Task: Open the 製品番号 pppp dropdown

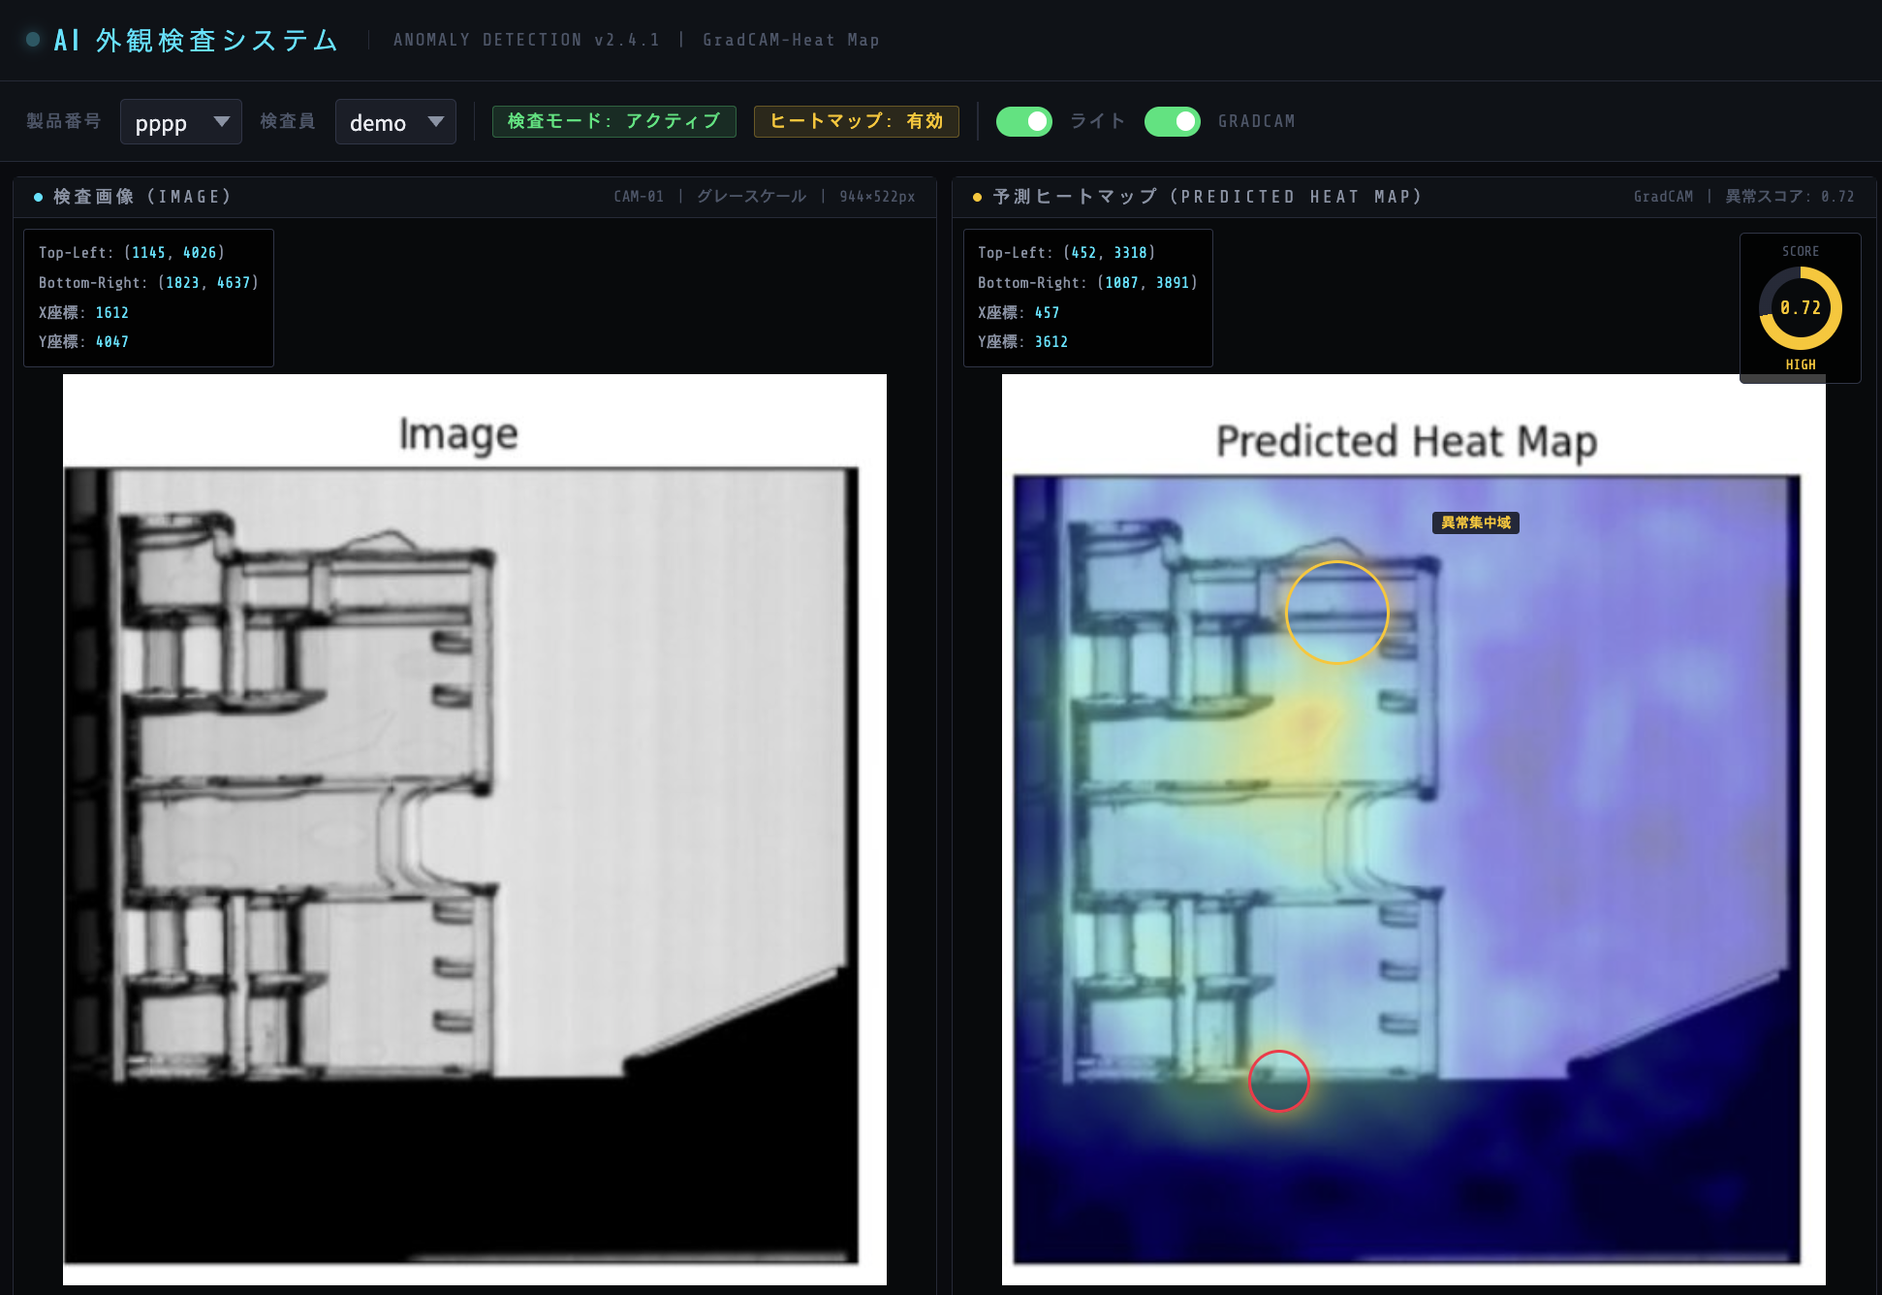Action: (x=181, y=122)
